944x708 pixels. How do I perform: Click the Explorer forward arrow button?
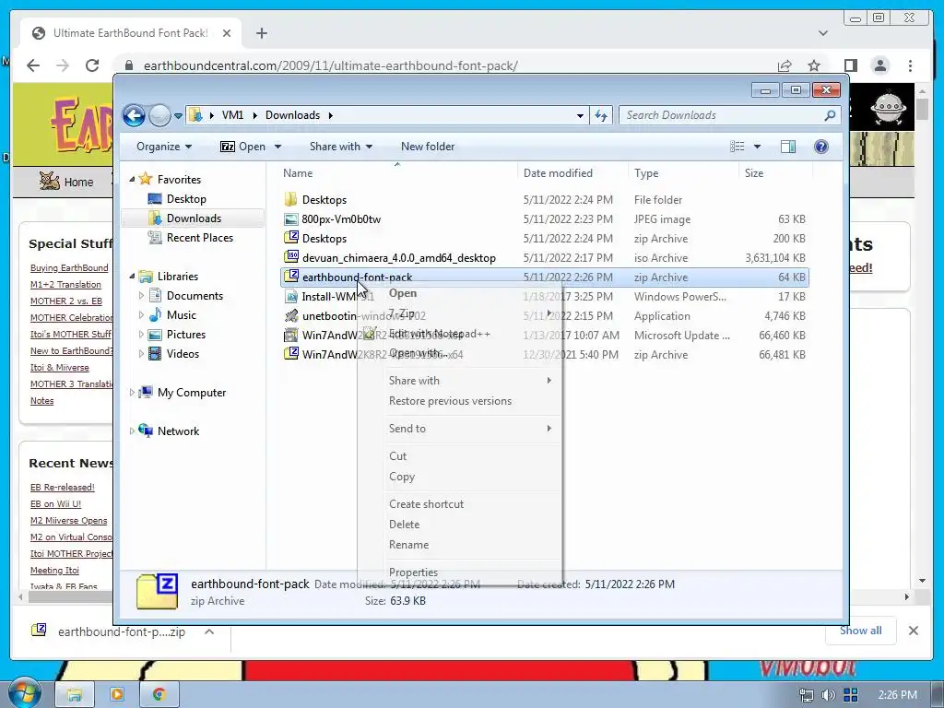coord(159,115)
